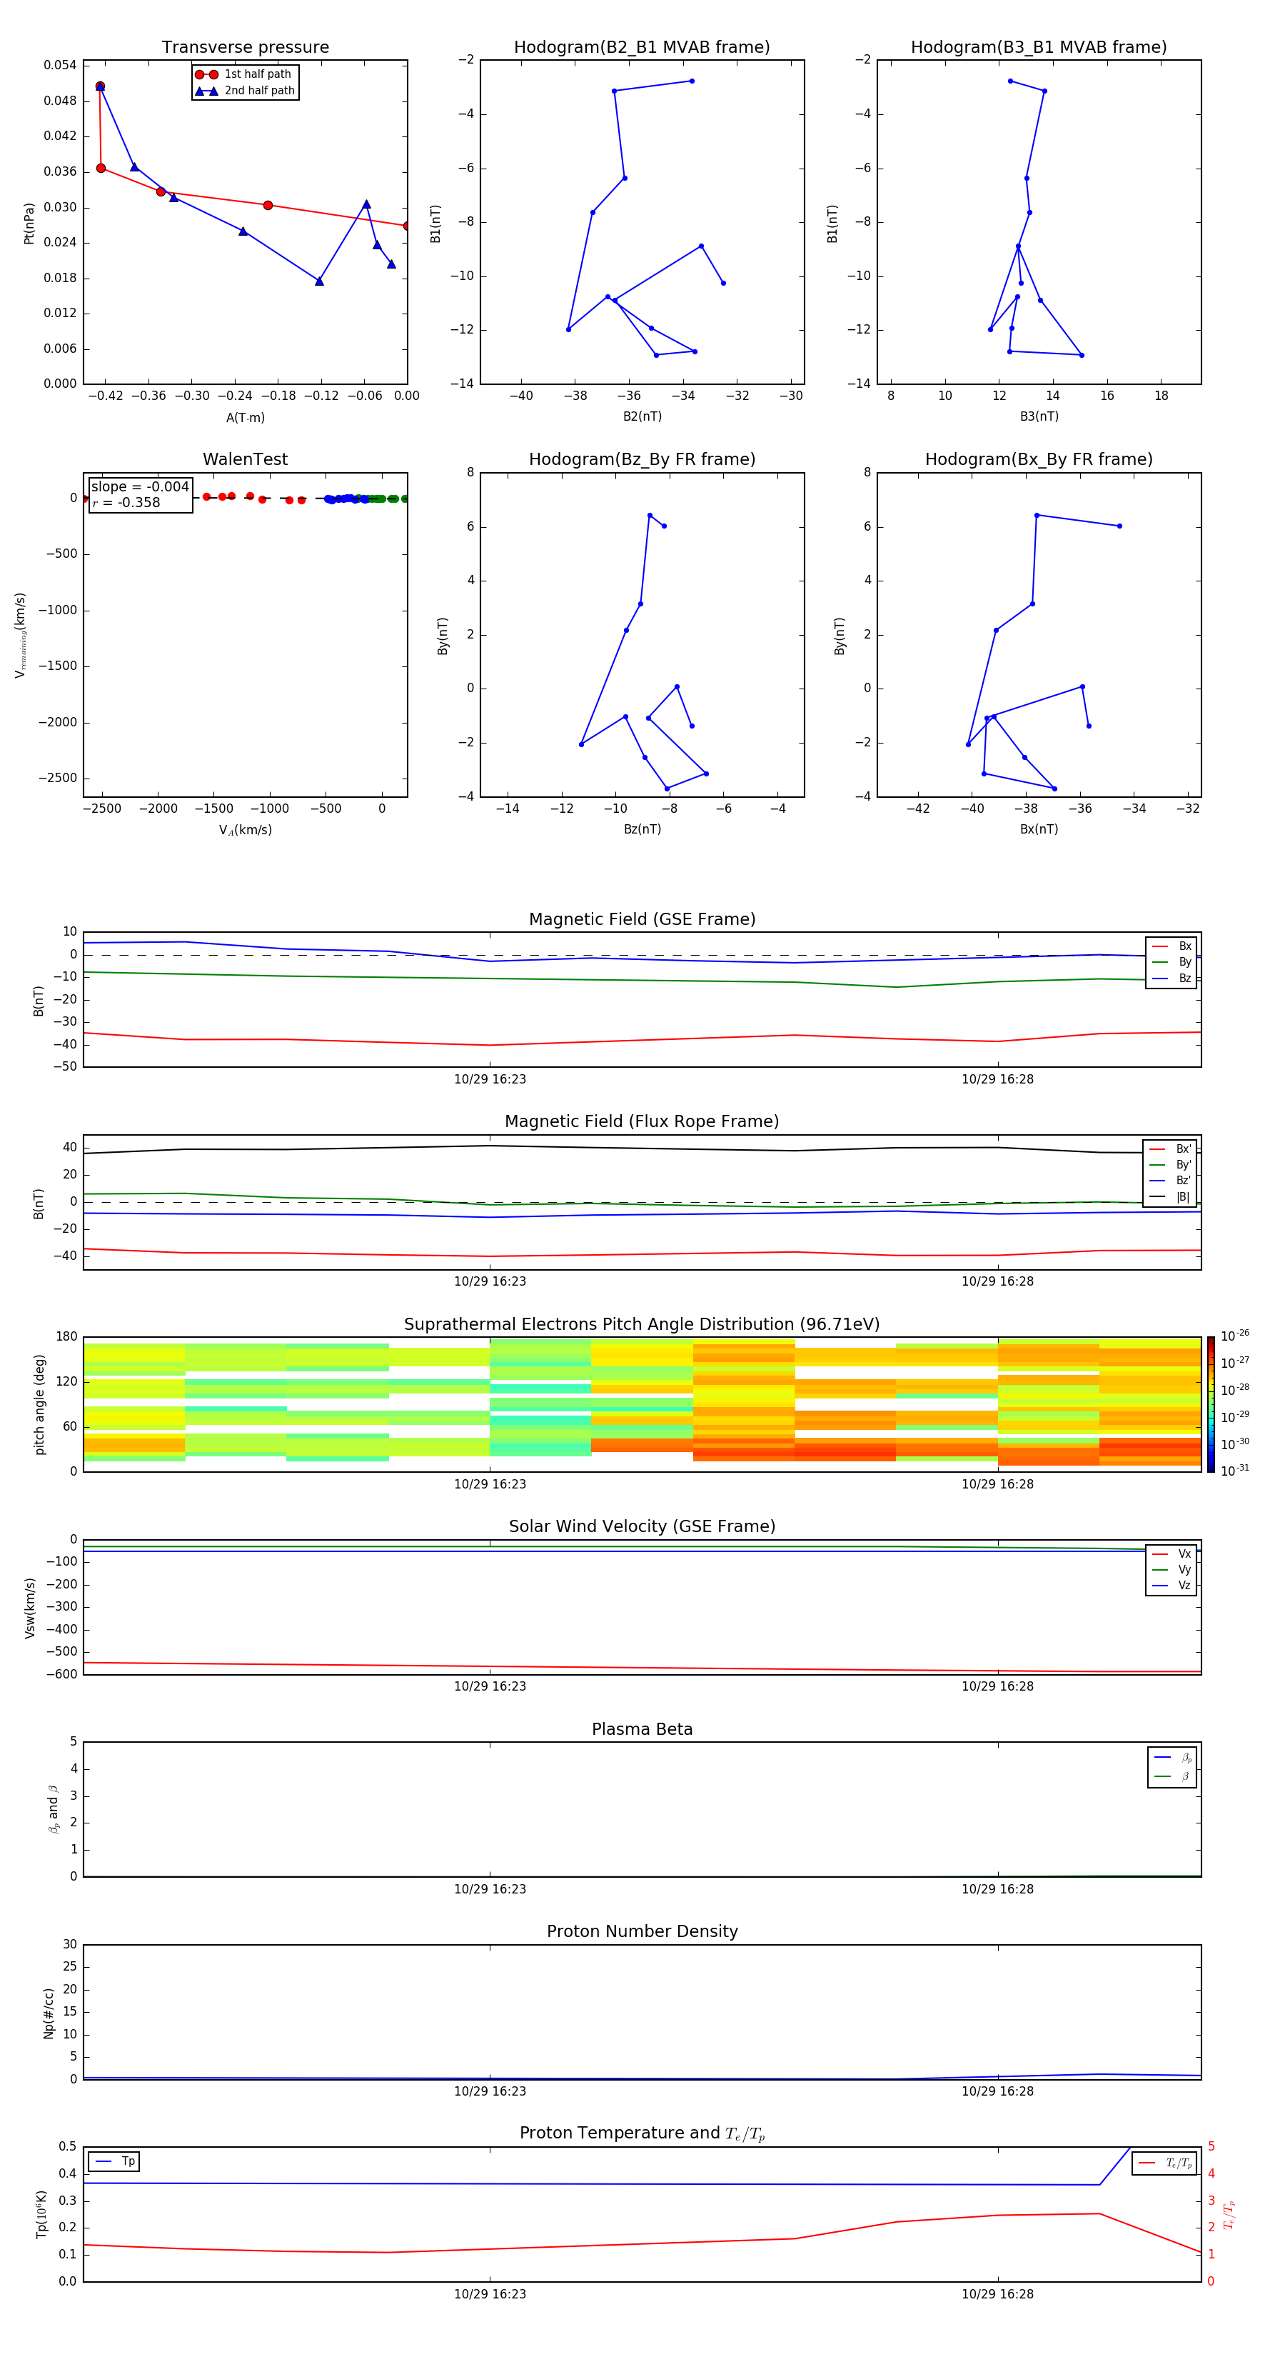1285x2357 pixels.
Task: Click the 'WalenTest' plot title
Action: [x=245, y=459]
